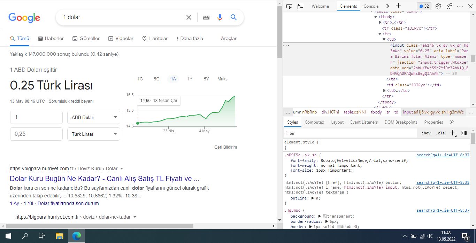Toggle :hov element state panel
The width and height of the screenshot is (476, 243).
click(426, 133)
